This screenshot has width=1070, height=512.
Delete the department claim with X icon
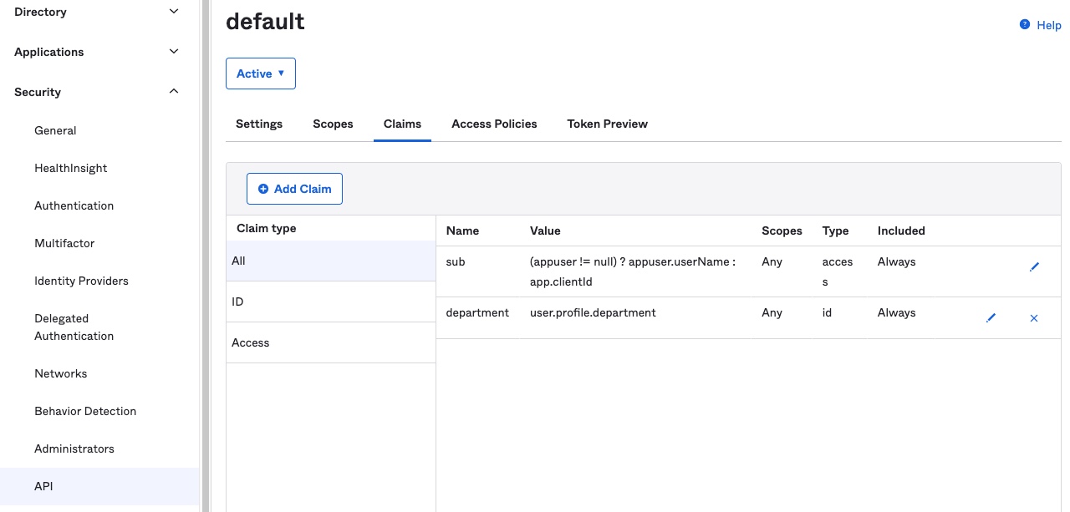pyautogui.click(x=1034, y=318)
